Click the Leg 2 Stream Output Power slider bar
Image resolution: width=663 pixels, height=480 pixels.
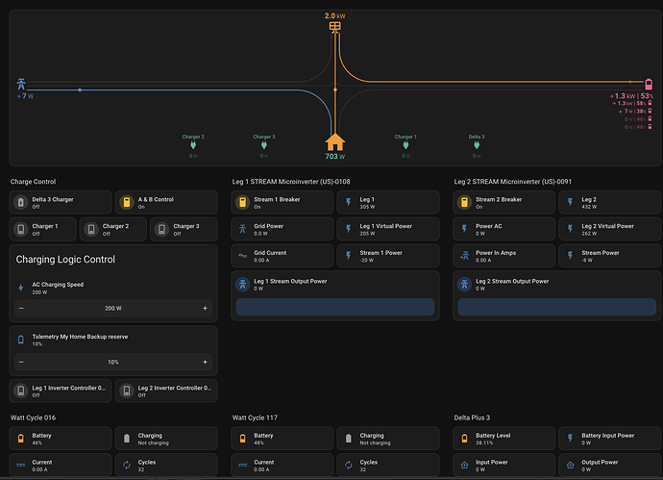(x=557, y=307)
